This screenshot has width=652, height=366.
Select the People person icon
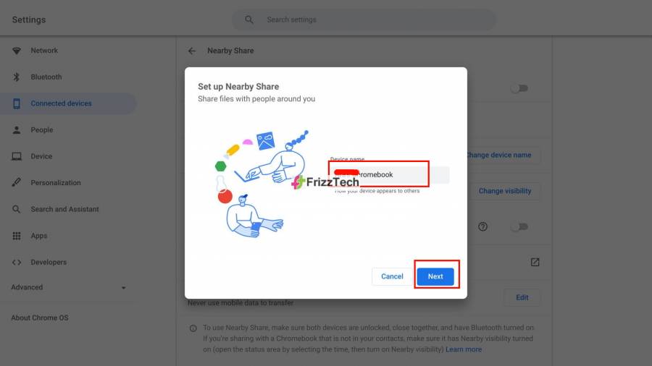17,130
